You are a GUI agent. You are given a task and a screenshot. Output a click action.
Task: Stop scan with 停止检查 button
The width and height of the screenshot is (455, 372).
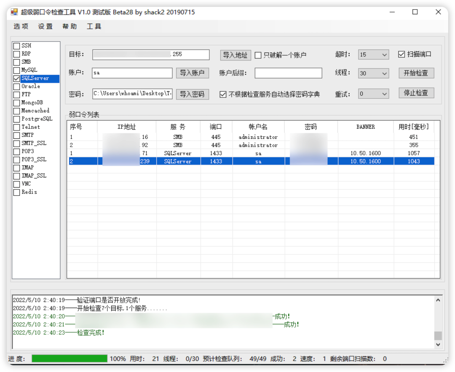click(x=416, y=93)
